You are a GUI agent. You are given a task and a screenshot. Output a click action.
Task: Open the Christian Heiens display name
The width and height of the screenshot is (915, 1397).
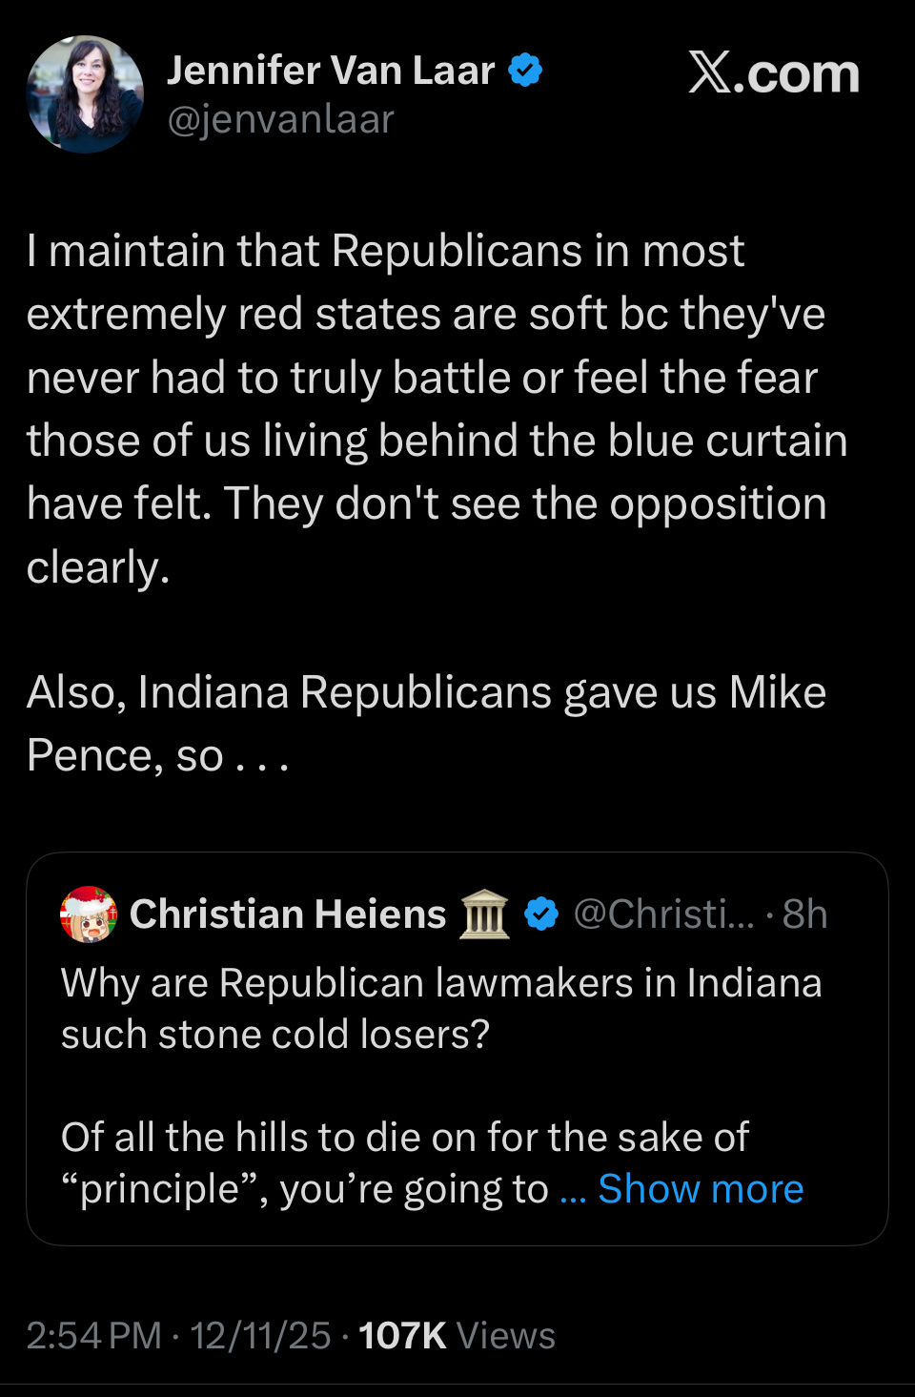pos(288,914)
